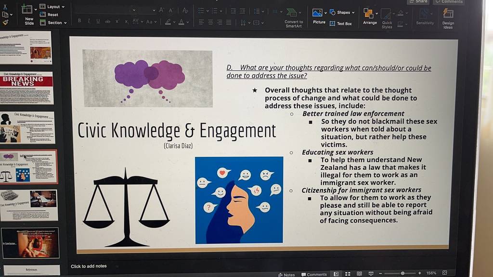The height and width of the screenshot is (277, 493).
Task: Click the Sensitivity button
Action: [425, 17]
